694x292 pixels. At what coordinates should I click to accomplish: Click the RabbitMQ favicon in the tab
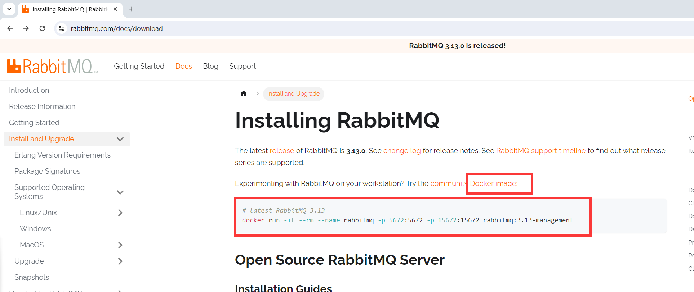click(25, 9)
